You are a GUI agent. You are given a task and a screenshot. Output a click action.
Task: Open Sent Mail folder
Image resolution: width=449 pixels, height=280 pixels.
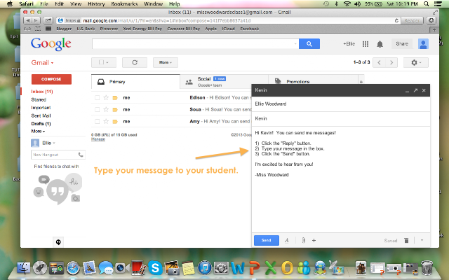point(41,115)
